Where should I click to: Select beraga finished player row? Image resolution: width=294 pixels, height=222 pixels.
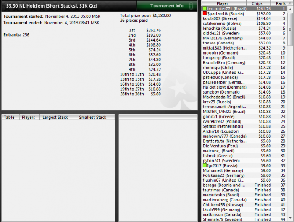[244, 185]
